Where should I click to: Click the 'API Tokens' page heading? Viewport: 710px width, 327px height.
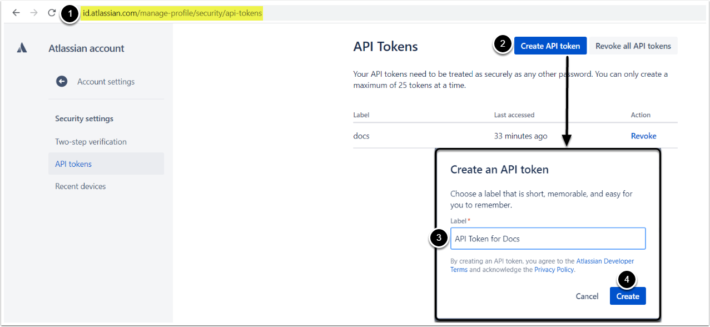(385, 47)
